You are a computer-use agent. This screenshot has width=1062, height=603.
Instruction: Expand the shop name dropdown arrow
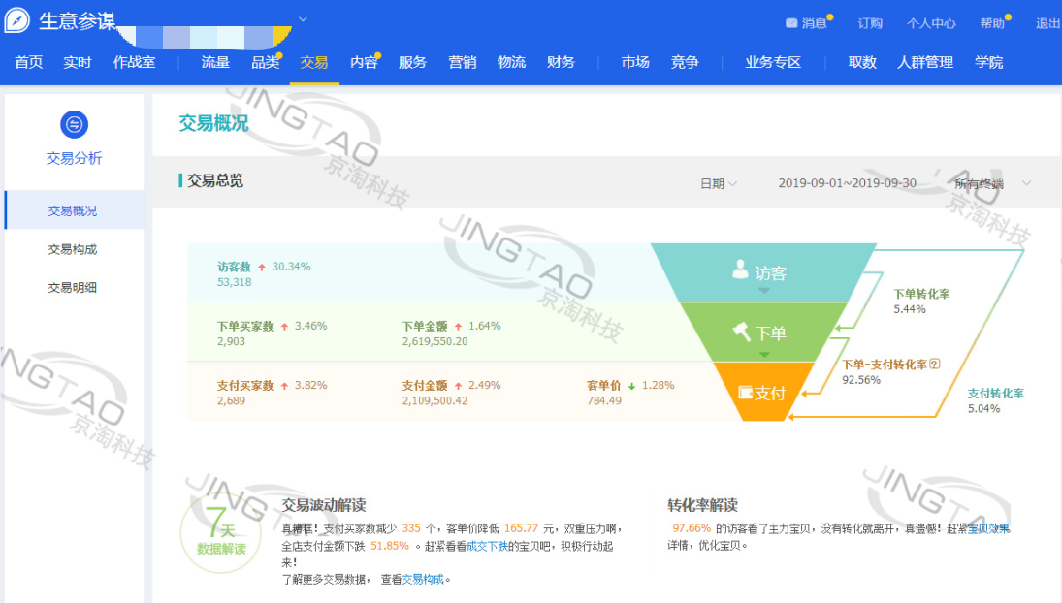303,18
